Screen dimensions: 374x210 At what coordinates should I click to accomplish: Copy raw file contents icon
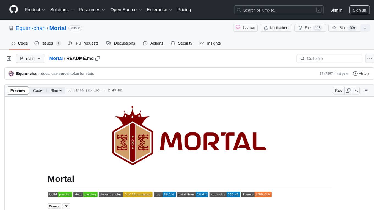(x=348, y=90)
